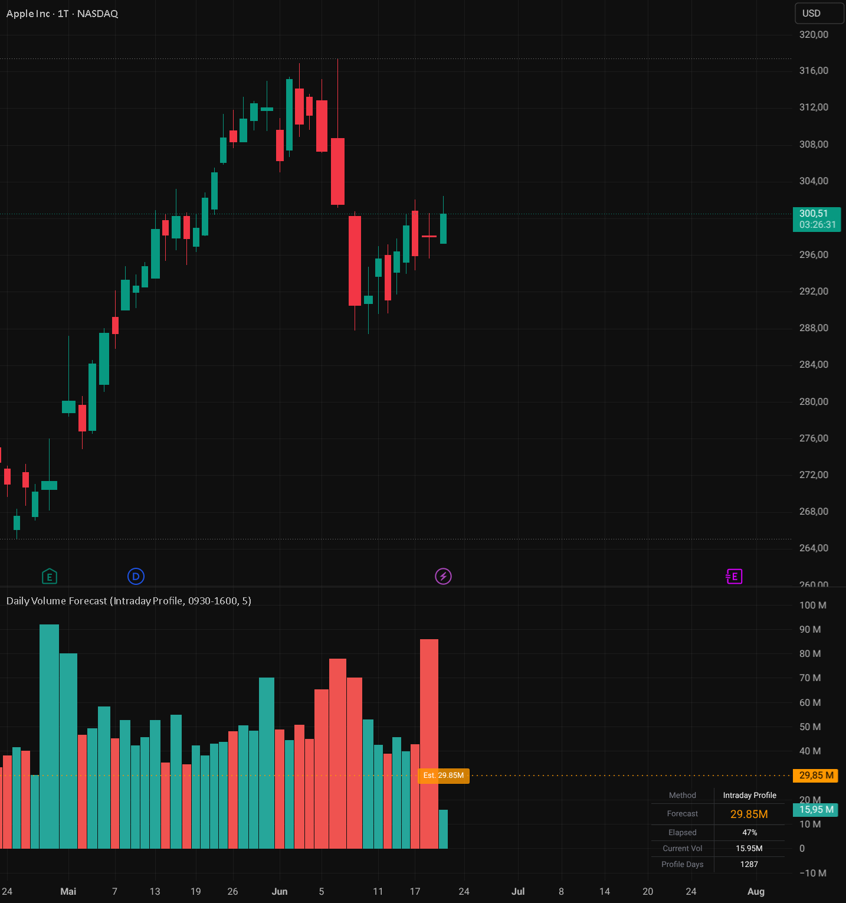Click the 15.95M Current Vol value

click(749, 848)
